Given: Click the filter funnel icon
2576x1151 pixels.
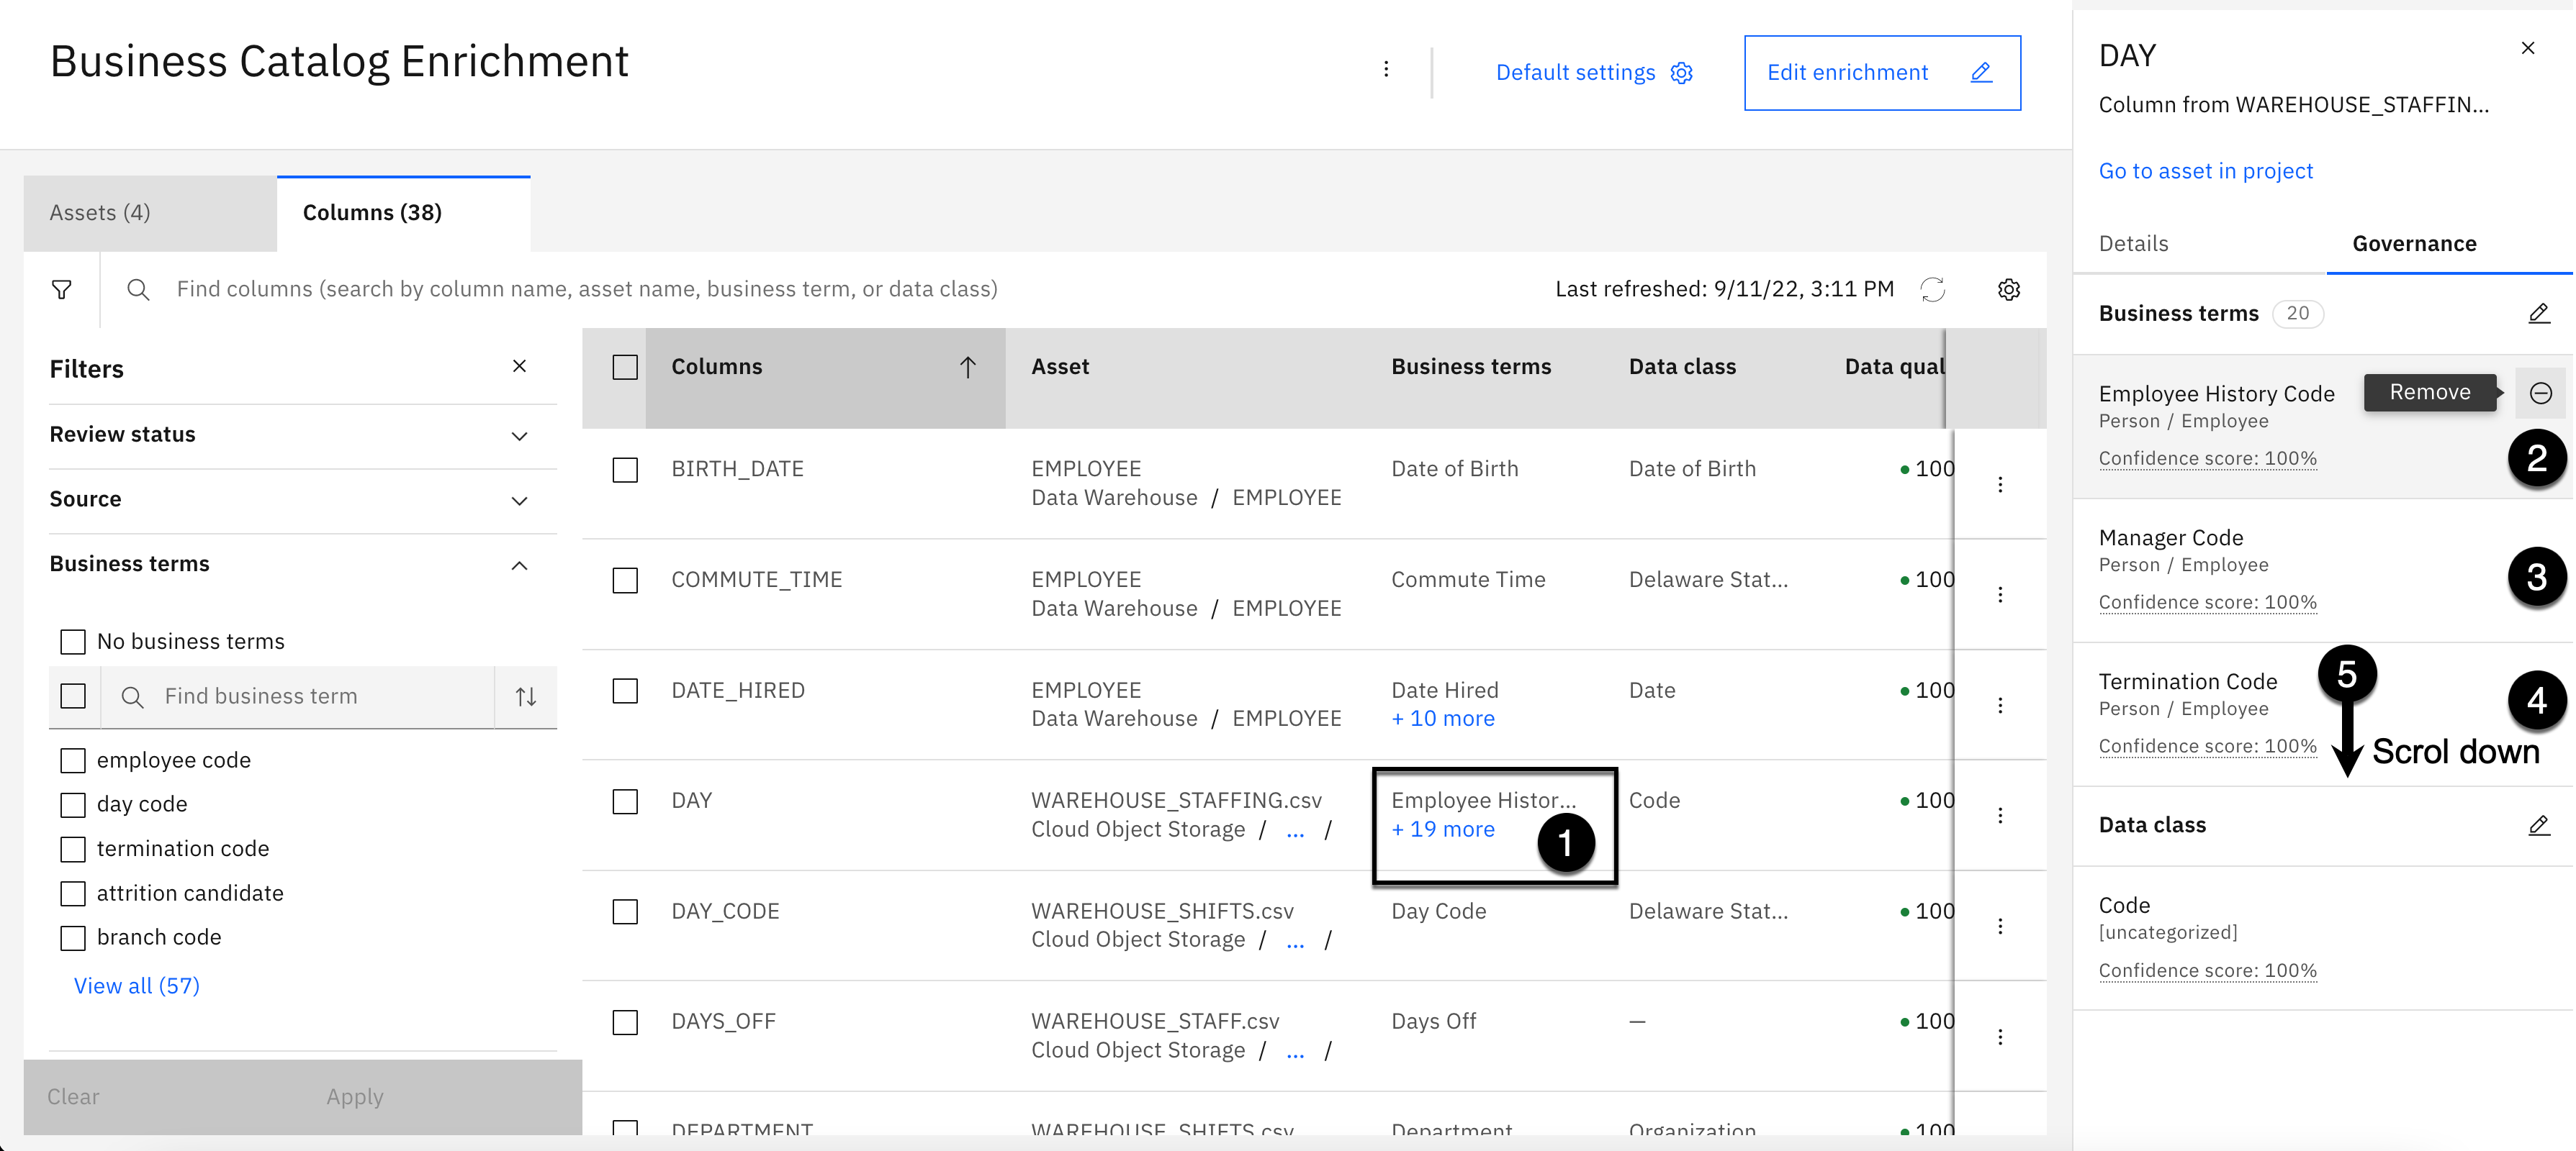Looking at the screenshot, I should [x=61, y=290].
